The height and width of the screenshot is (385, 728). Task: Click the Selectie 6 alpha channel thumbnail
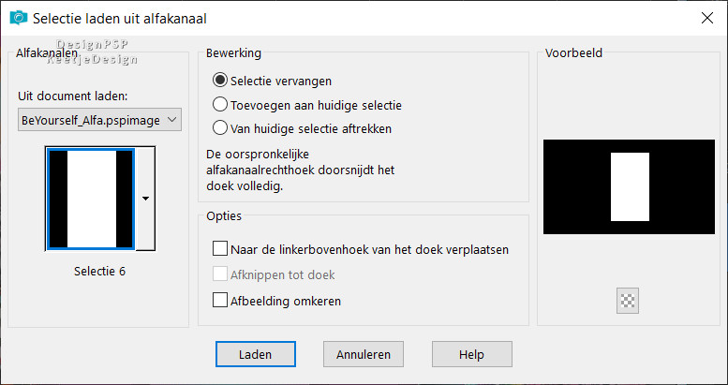click(91, 199)
